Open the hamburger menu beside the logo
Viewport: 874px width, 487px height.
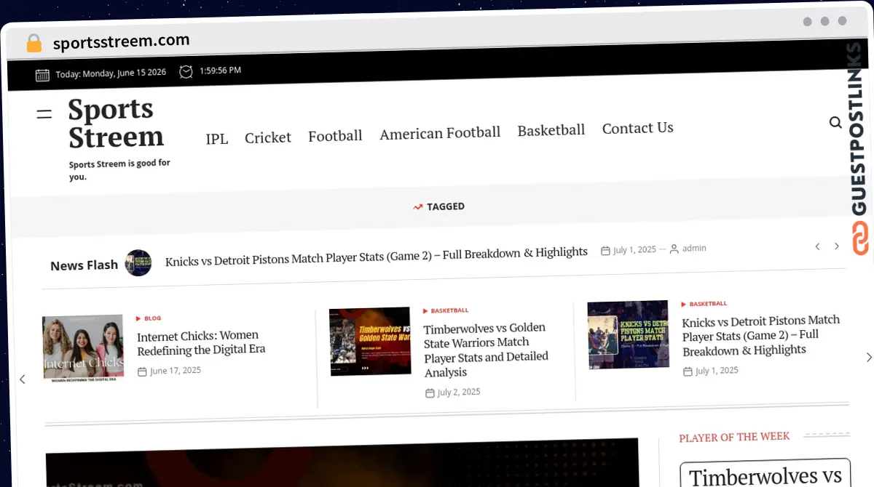coord(44,113)
